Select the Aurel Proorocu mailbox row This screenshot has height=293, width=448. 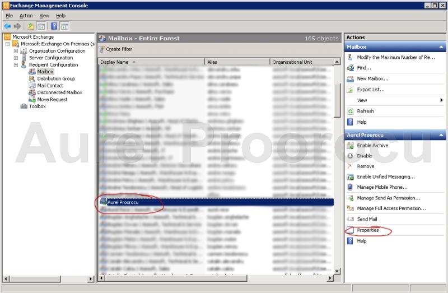[216, 202]
